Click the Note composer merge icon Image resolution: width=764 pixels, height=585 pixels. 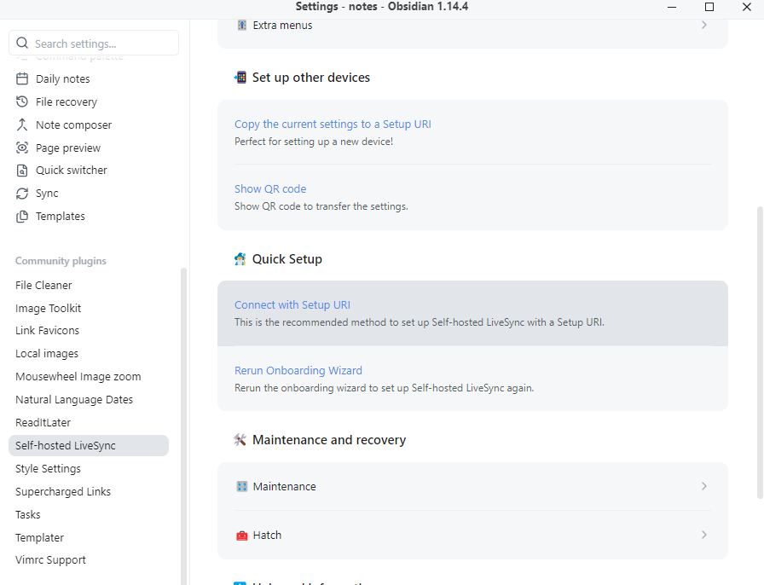22,125
